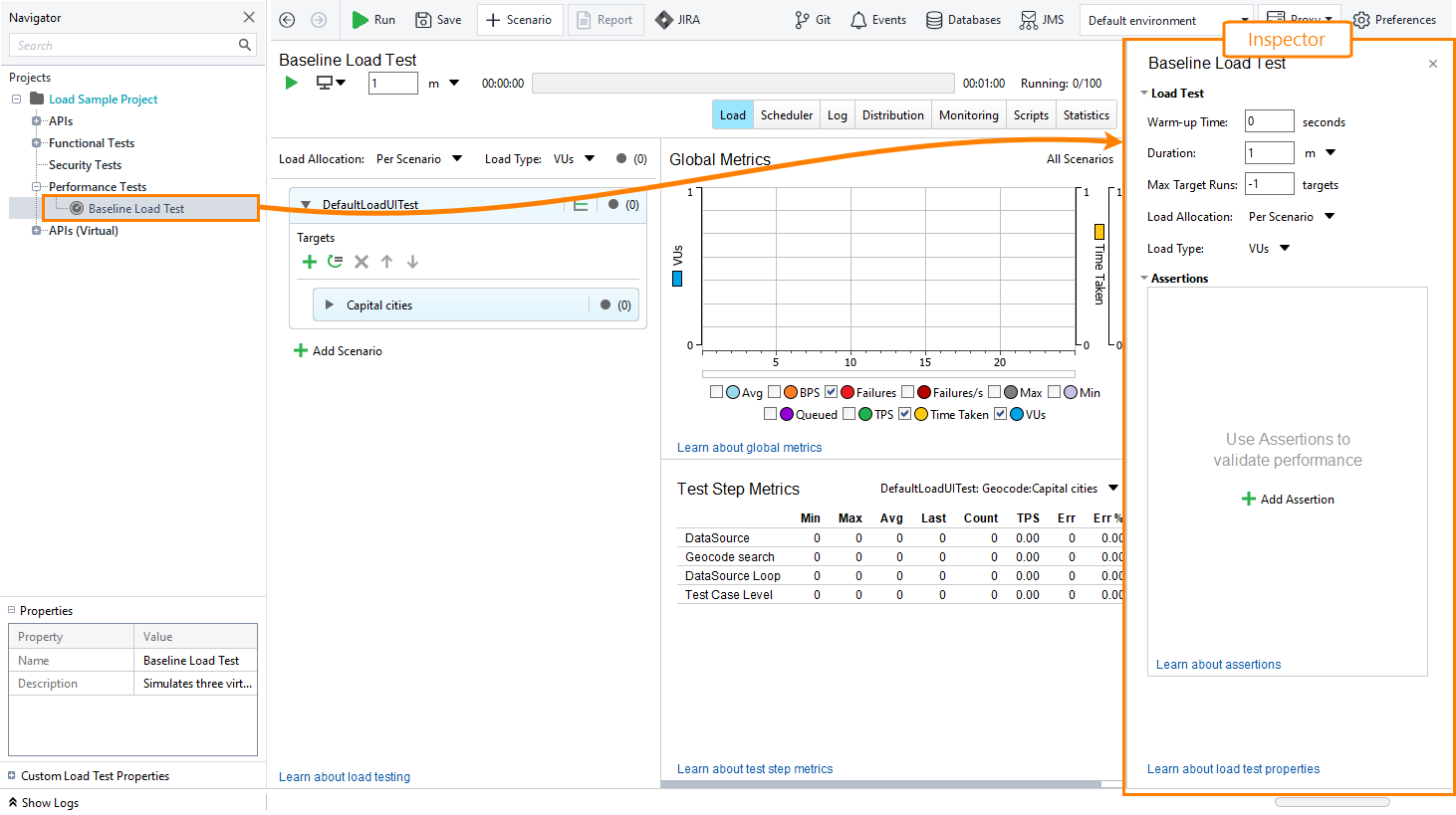Run the Baseline Load Test

[372, 19]
